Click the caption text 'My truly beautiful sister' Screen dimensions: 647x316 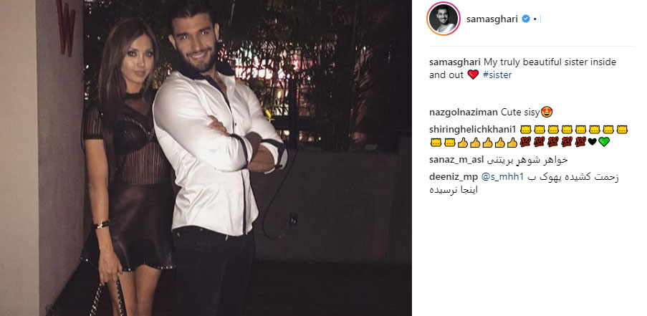(x=537, y=62)
